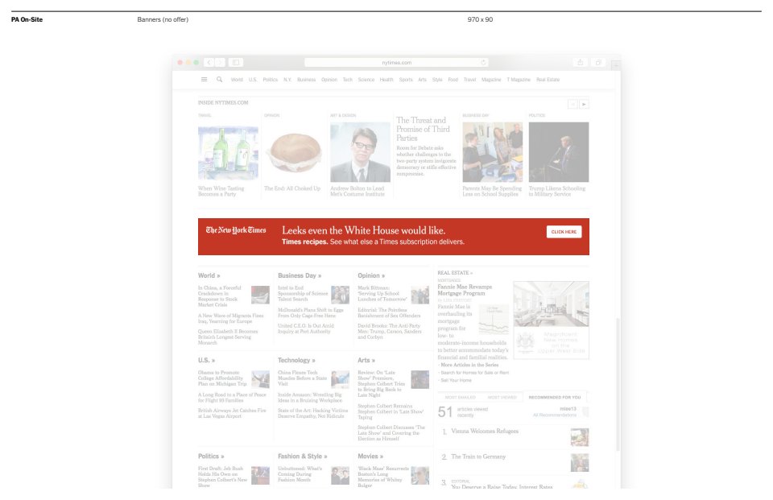Show previous Inside NYTimes.com items arrow
This screenshot has height=500, width=773.
point(573,104)
